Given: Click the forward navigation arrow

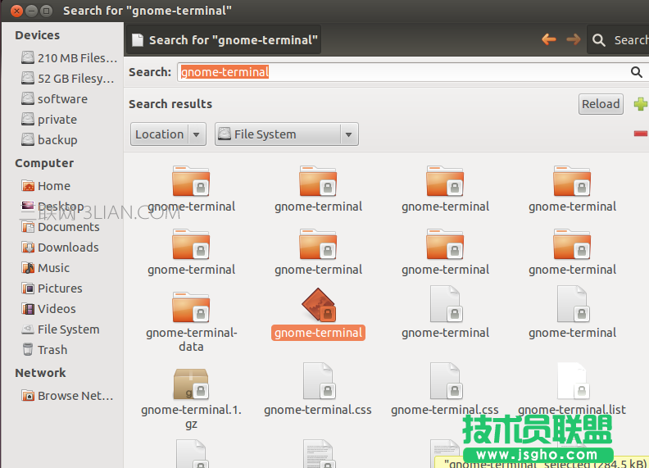Looking at the screenshot, I should click(574, 39).
